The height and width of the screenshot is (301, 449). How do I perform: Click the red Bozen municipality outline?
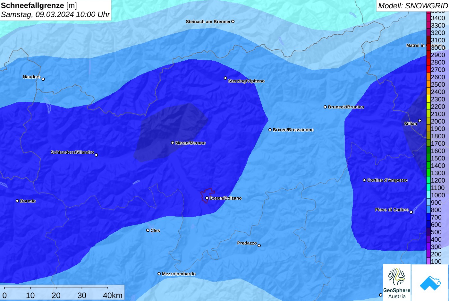pyautogui.click(x=208, y=195)
